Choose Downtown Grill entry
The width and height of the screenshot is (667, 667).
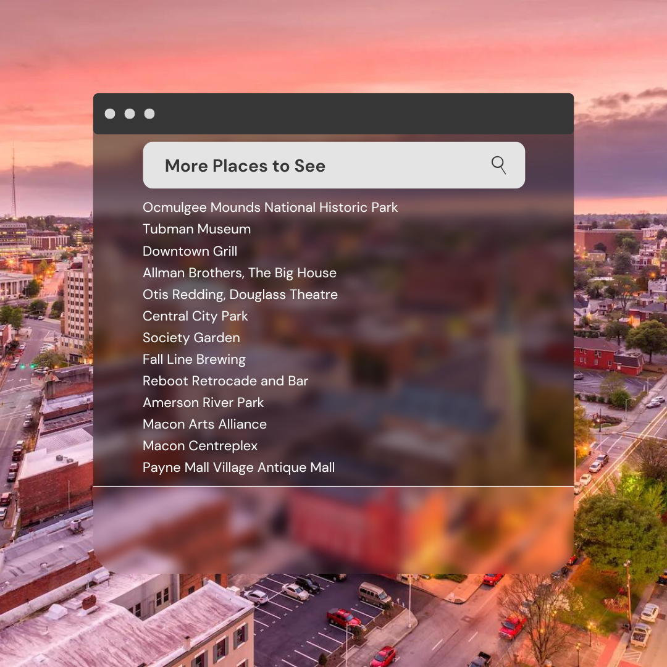(x=190, y=251)
